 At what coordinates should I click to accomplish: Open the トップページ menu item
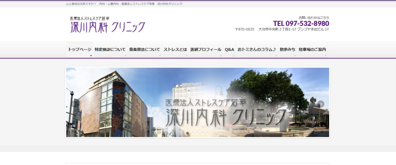tap(80, 49)
